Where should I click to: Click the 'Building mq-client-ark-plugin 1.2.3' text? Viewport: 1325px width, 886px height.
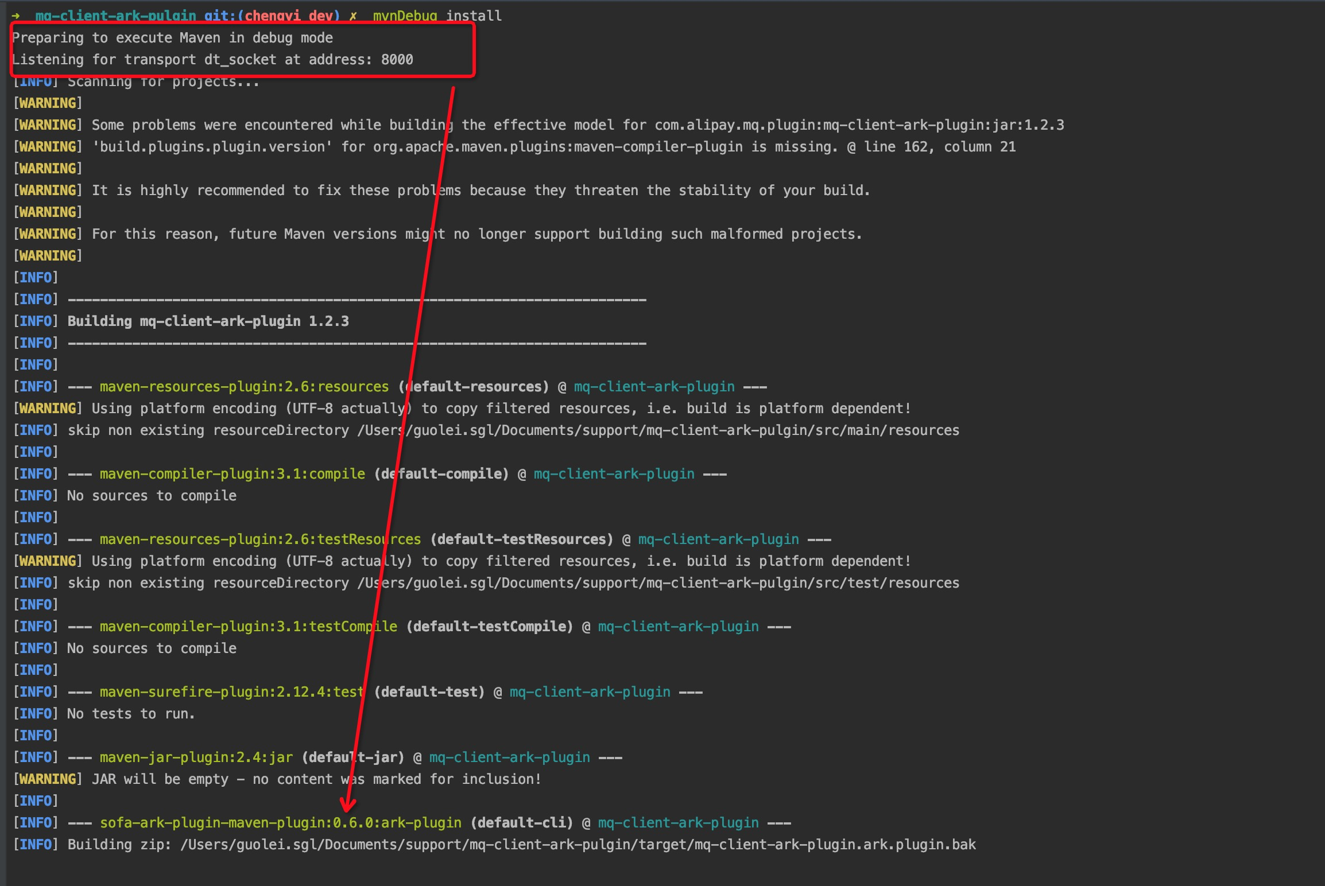[x=208, y=321]
